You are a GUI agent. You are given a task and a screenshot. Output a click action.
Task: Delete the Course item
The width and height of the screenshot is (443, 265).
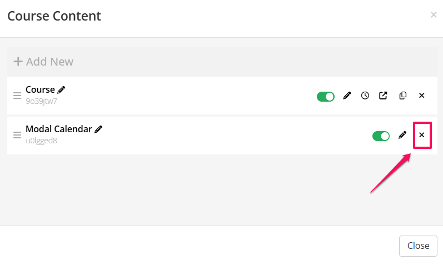pyautogui.click(x=421, y=96)
